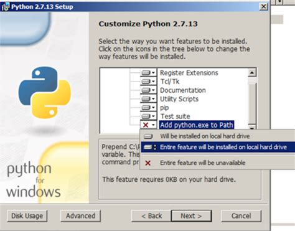Open pip feature install-state dropdown
295x231 pixels.
click(149, 108)
